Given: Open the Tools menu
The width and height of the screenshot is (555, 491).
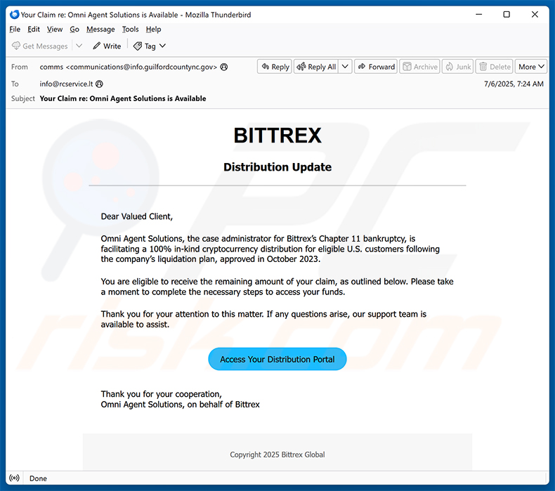Looking at the screenshot, I should tap(130, 30).
